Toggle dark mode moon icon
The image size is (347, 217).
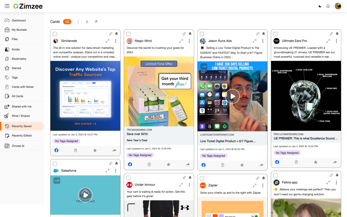pos(320,6)
